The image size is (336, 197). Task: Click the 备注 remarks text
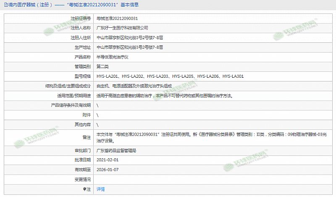210,137
